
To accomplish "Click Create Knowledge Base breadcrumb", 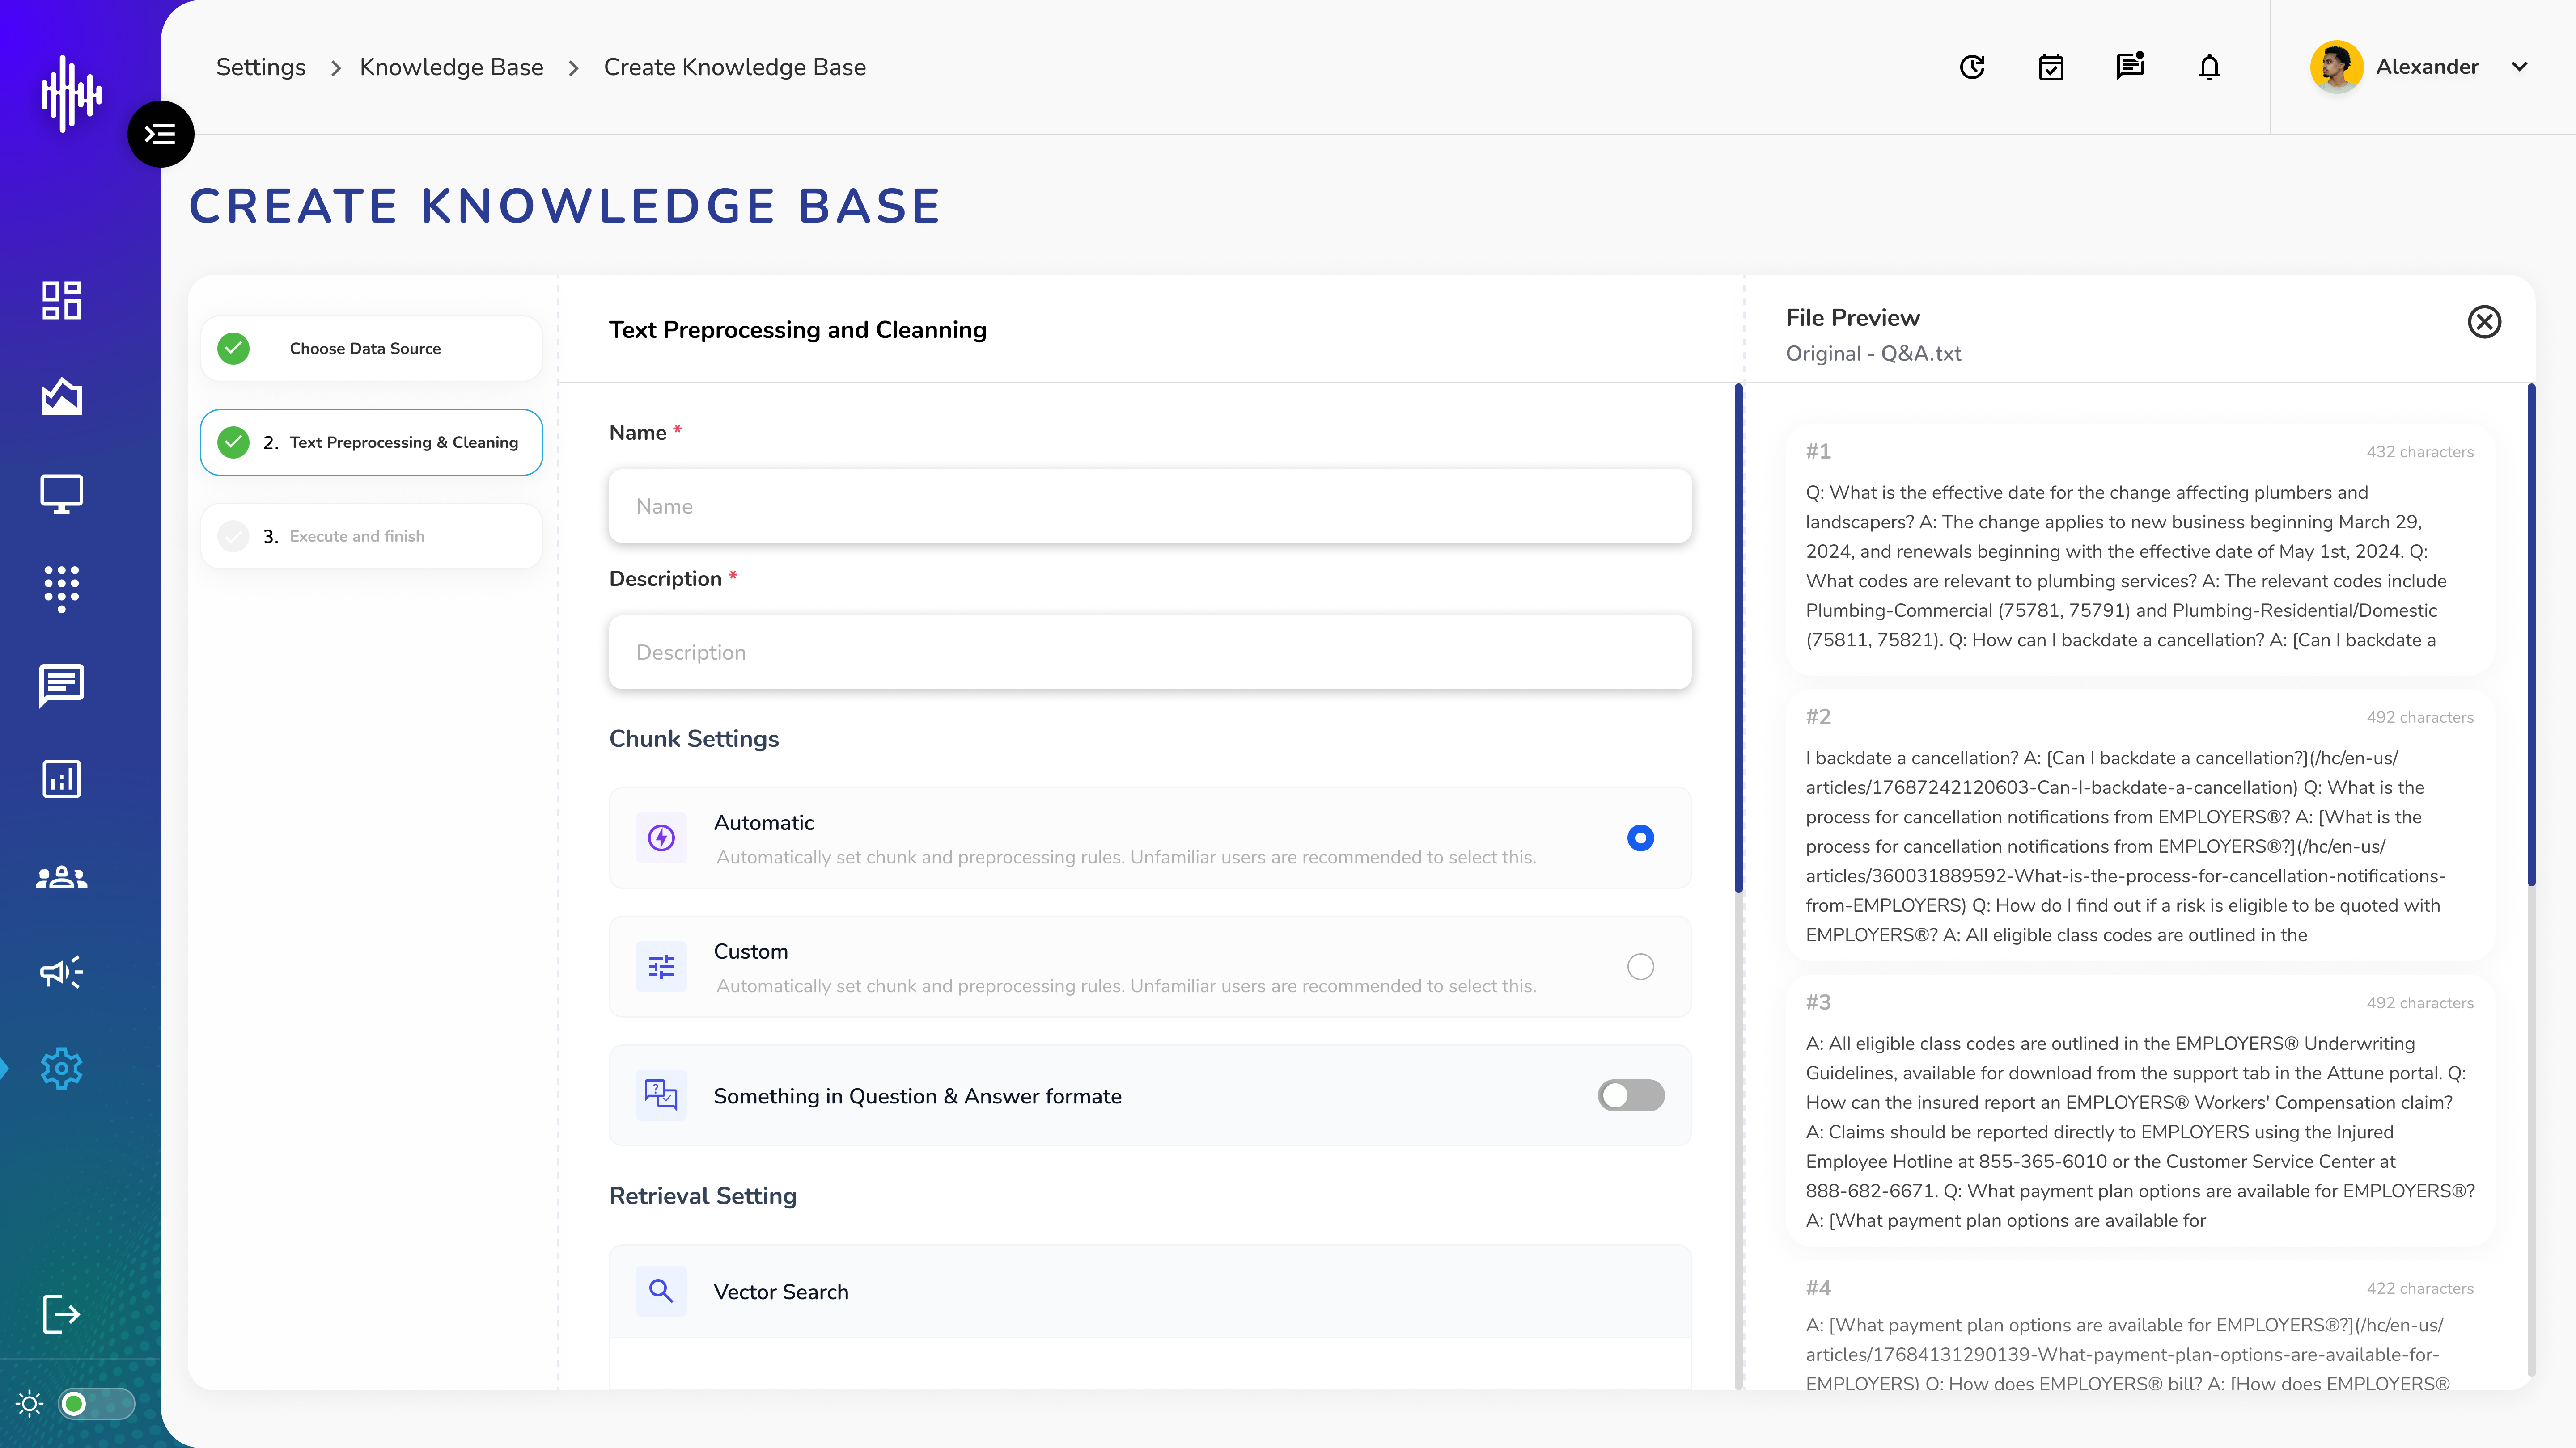I will [734, 67].
